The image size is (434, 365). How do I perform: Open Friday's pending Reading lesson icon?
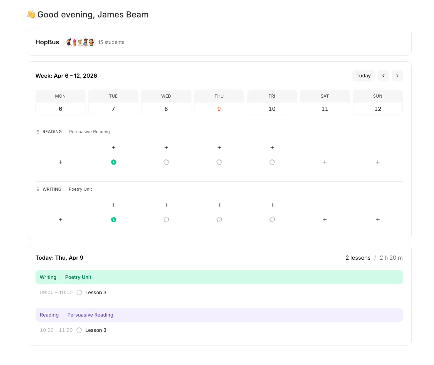coord(272,162)
